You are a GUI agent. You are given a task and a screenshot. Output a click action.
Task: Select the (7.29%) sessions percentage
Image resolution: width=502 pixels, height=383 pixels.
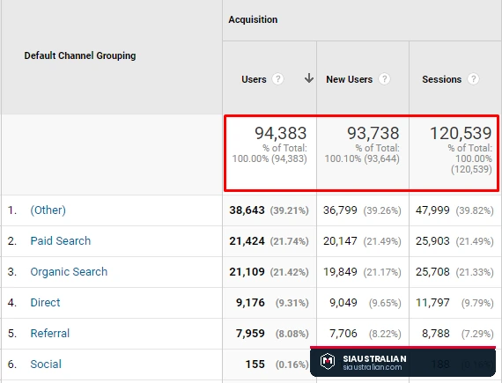(x=477, y=334)
